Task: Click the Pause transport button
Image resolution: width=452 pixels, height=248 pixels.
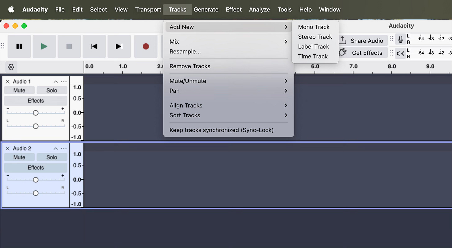Action: [19, 47]
